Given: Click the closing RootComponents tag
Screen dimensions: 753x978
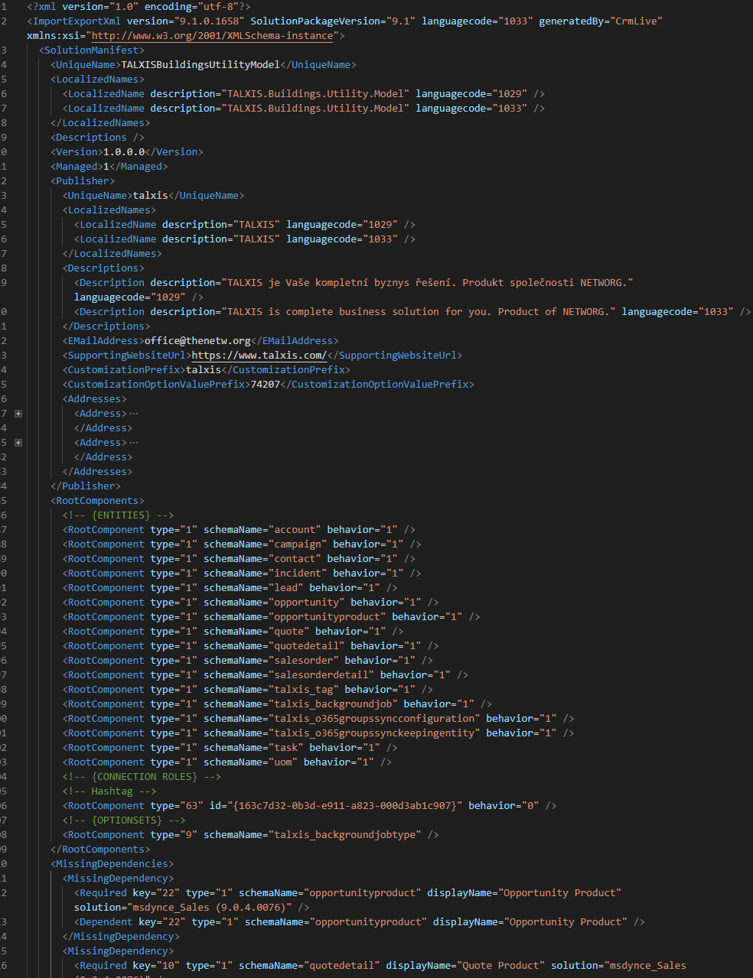Looking at the screenshot, I should point(101,850).
